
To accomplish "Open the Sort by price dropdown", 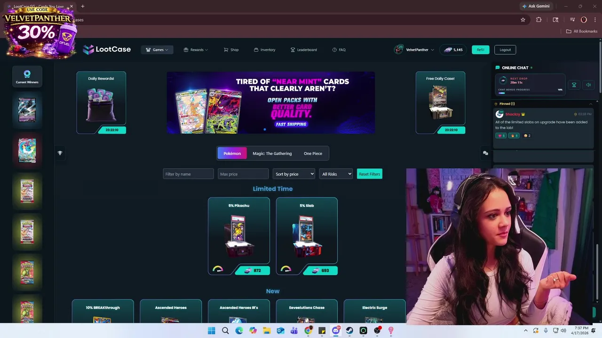I will click(x=294, y=174).
